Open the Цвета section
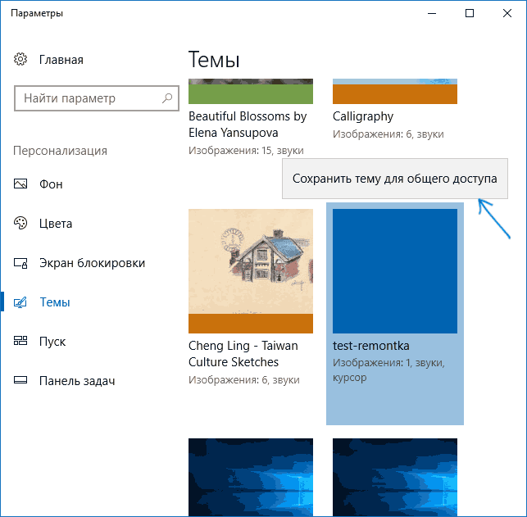527x517 pixels. 56,224
